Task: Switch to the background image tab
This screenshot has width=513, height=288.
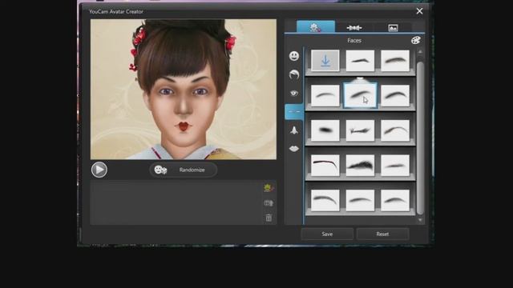Action: pos(393,28)
